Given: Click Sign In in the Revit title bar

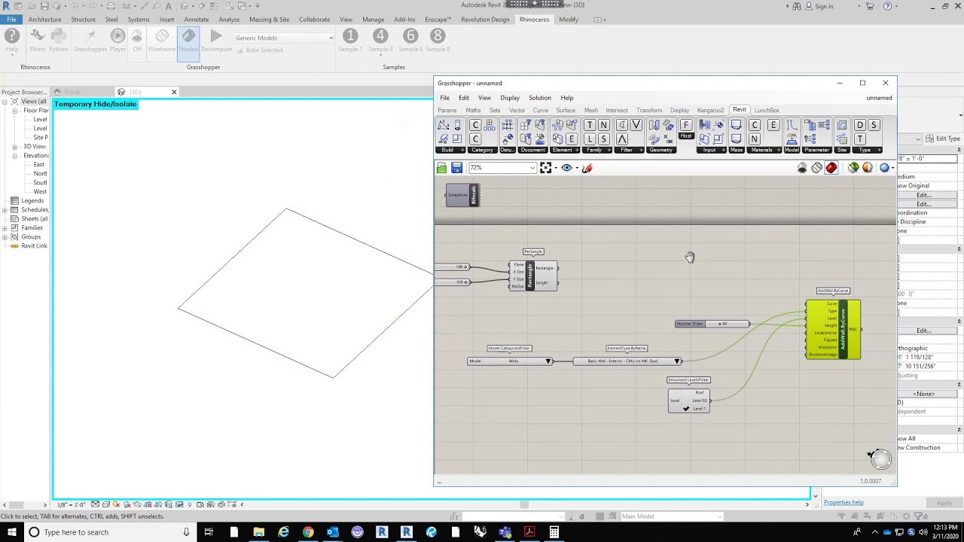Looking at the screenshot, I should pos(824,6).
